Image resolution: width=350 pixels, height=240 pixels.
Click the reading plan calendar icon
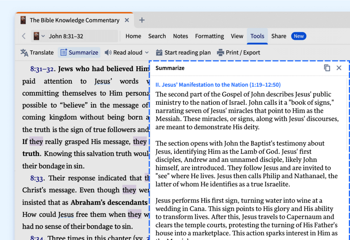point(159,52)
